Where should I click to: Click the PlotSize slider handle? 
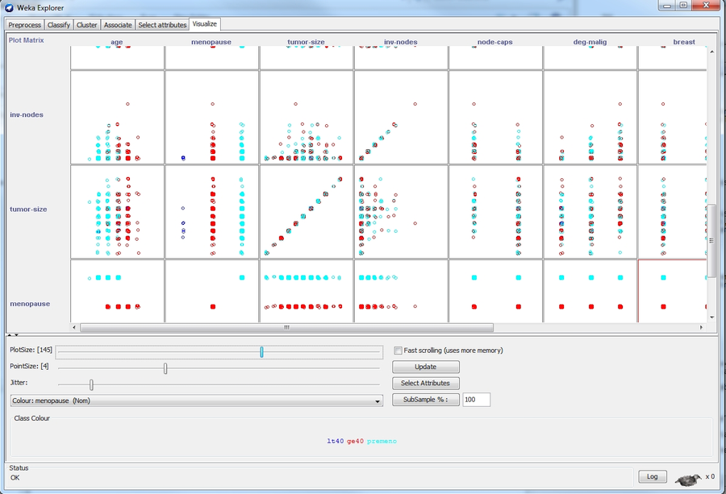[x=261, y=352]
